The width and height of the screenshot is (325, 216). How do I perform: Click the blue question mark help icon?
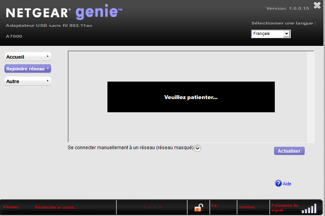(278, 183)
